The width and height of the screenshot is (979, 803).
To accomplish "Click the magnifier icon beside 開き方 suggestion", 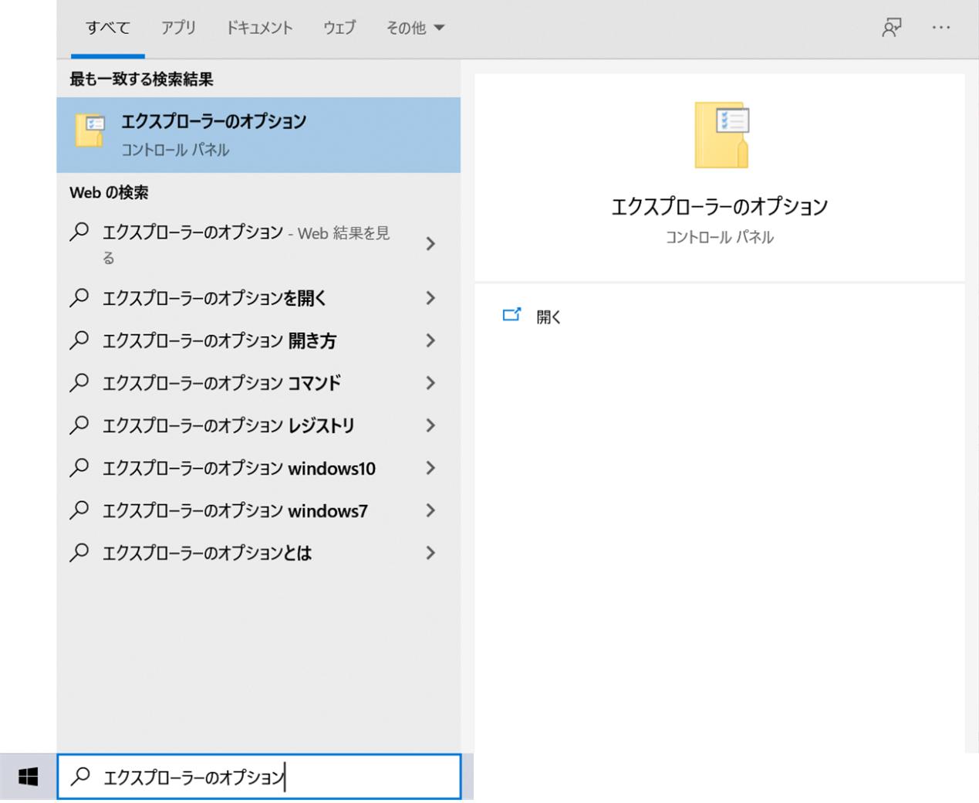I will [x=79, y=341].
